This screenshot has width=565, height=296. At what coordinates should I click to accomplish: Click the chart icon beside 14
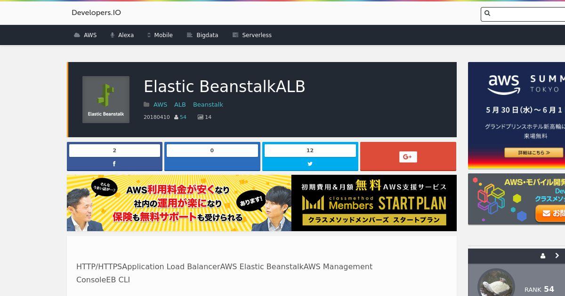coord(201,117)
